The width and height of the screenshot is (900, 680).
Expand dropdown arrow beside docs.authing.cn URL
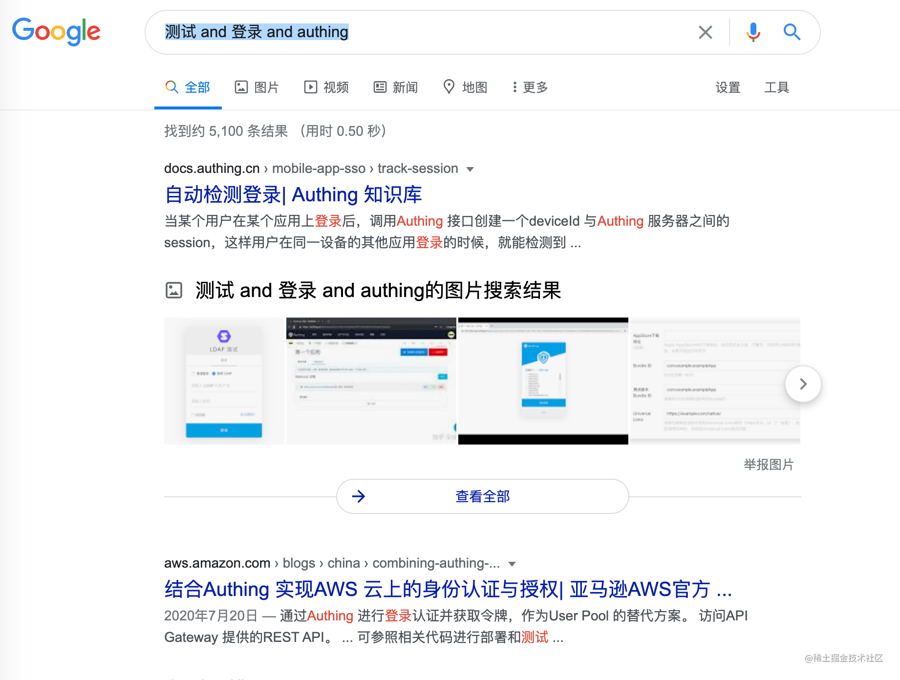tap(470, 169)
